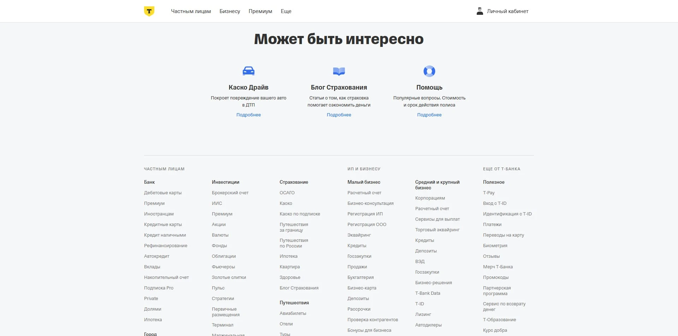This screenshot has width=678, height=336.
Task: Open Брокерский счет link
Action: click(230, 193)
